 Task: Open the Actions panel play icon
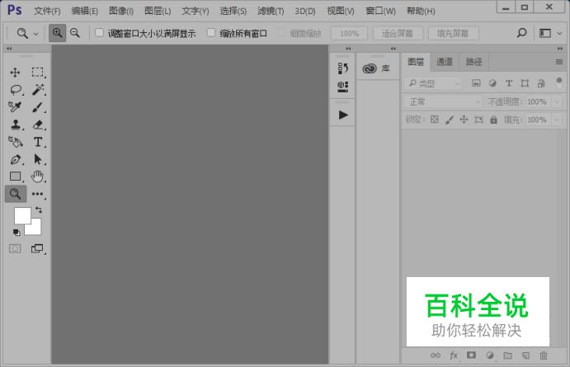tap(343, 115)
